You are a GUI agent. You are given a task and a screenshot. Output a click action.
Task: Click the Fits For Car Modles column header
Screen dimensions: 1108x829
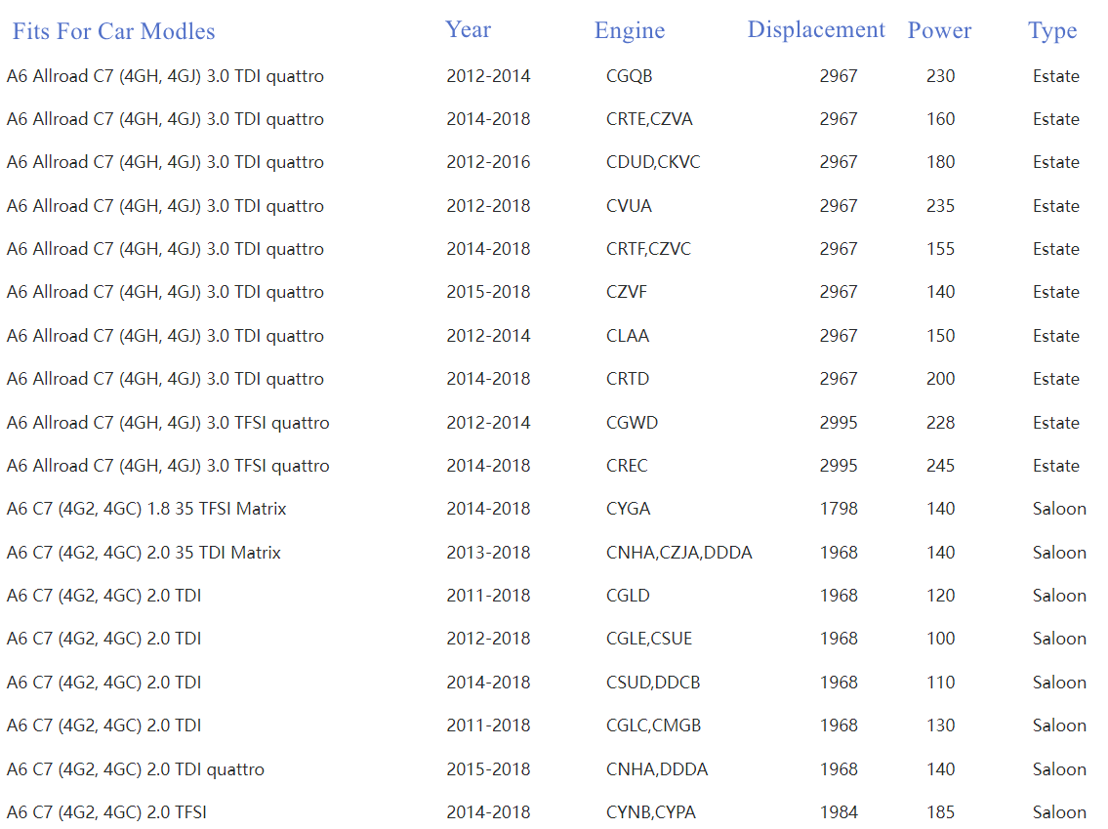113,31
